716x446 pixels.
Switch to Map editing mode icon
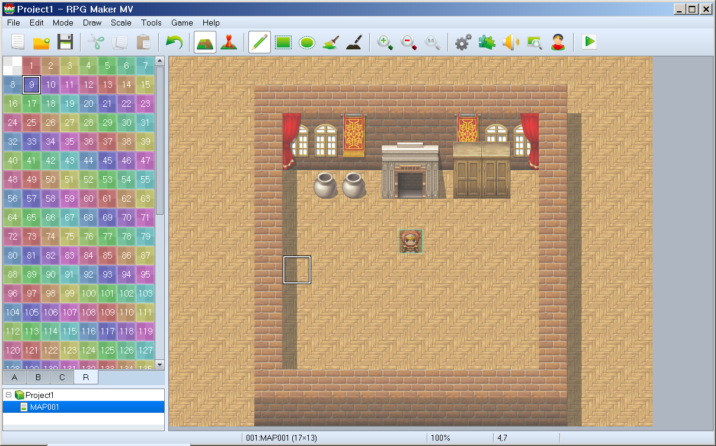point(205,42)
